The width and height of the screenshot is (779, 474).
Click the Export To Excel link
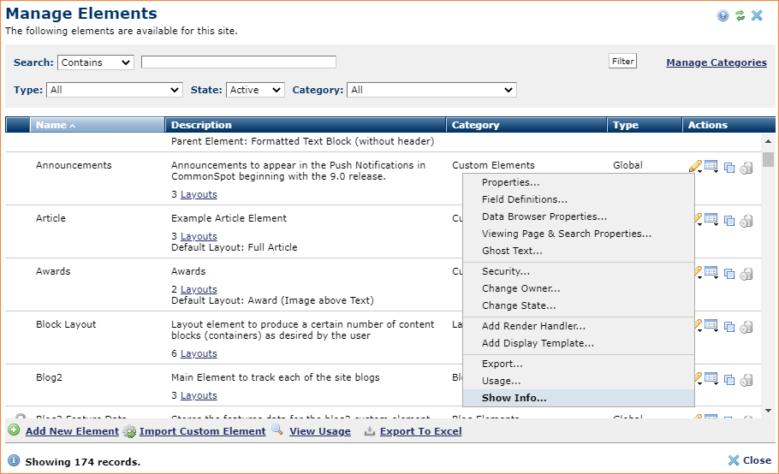pyautogui.click(x=421, y=431)
